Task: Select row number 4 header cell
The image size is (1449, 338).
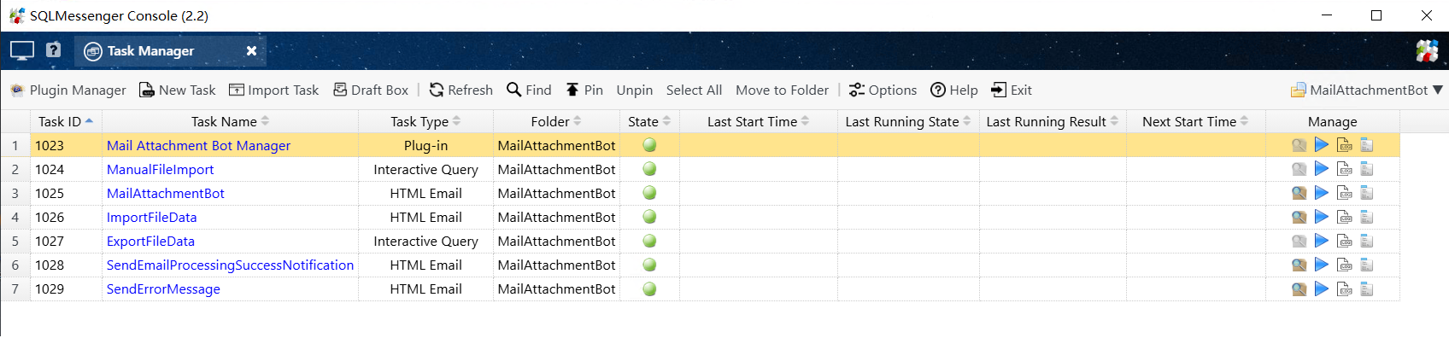Action: tap(15, 218)
